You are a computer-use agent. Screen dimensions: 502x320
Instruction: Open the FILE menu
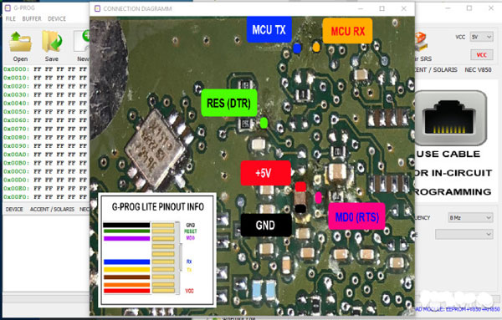(x=11, y=19)
